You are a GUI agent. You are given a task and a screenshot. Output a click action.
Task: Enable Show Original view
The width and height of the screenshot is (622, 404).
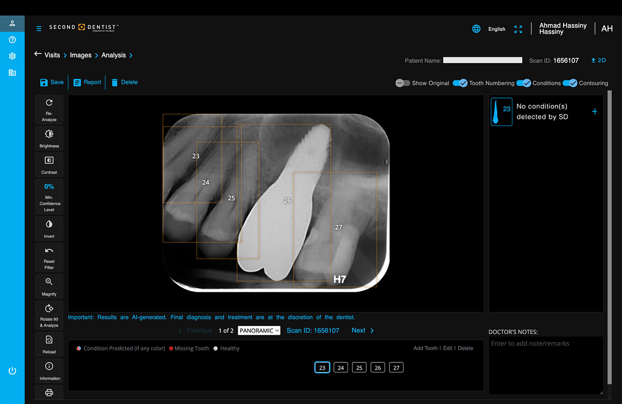pyautogui.click(x=402, y=83)
